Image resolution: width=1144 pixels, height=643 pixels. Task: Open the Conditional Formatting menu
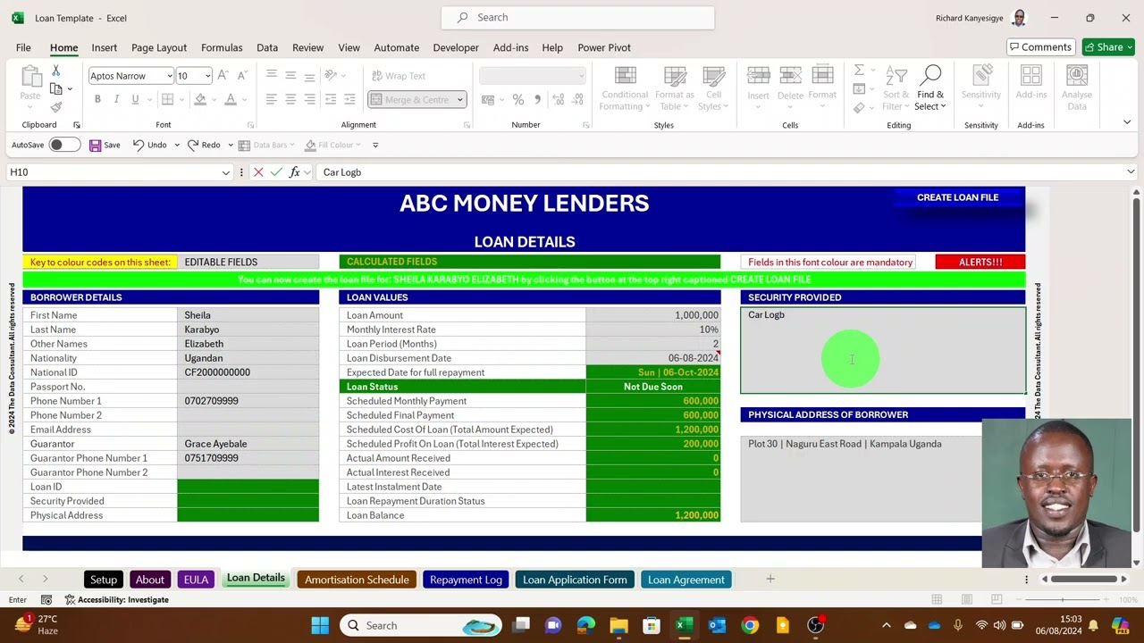pos(625,88)
